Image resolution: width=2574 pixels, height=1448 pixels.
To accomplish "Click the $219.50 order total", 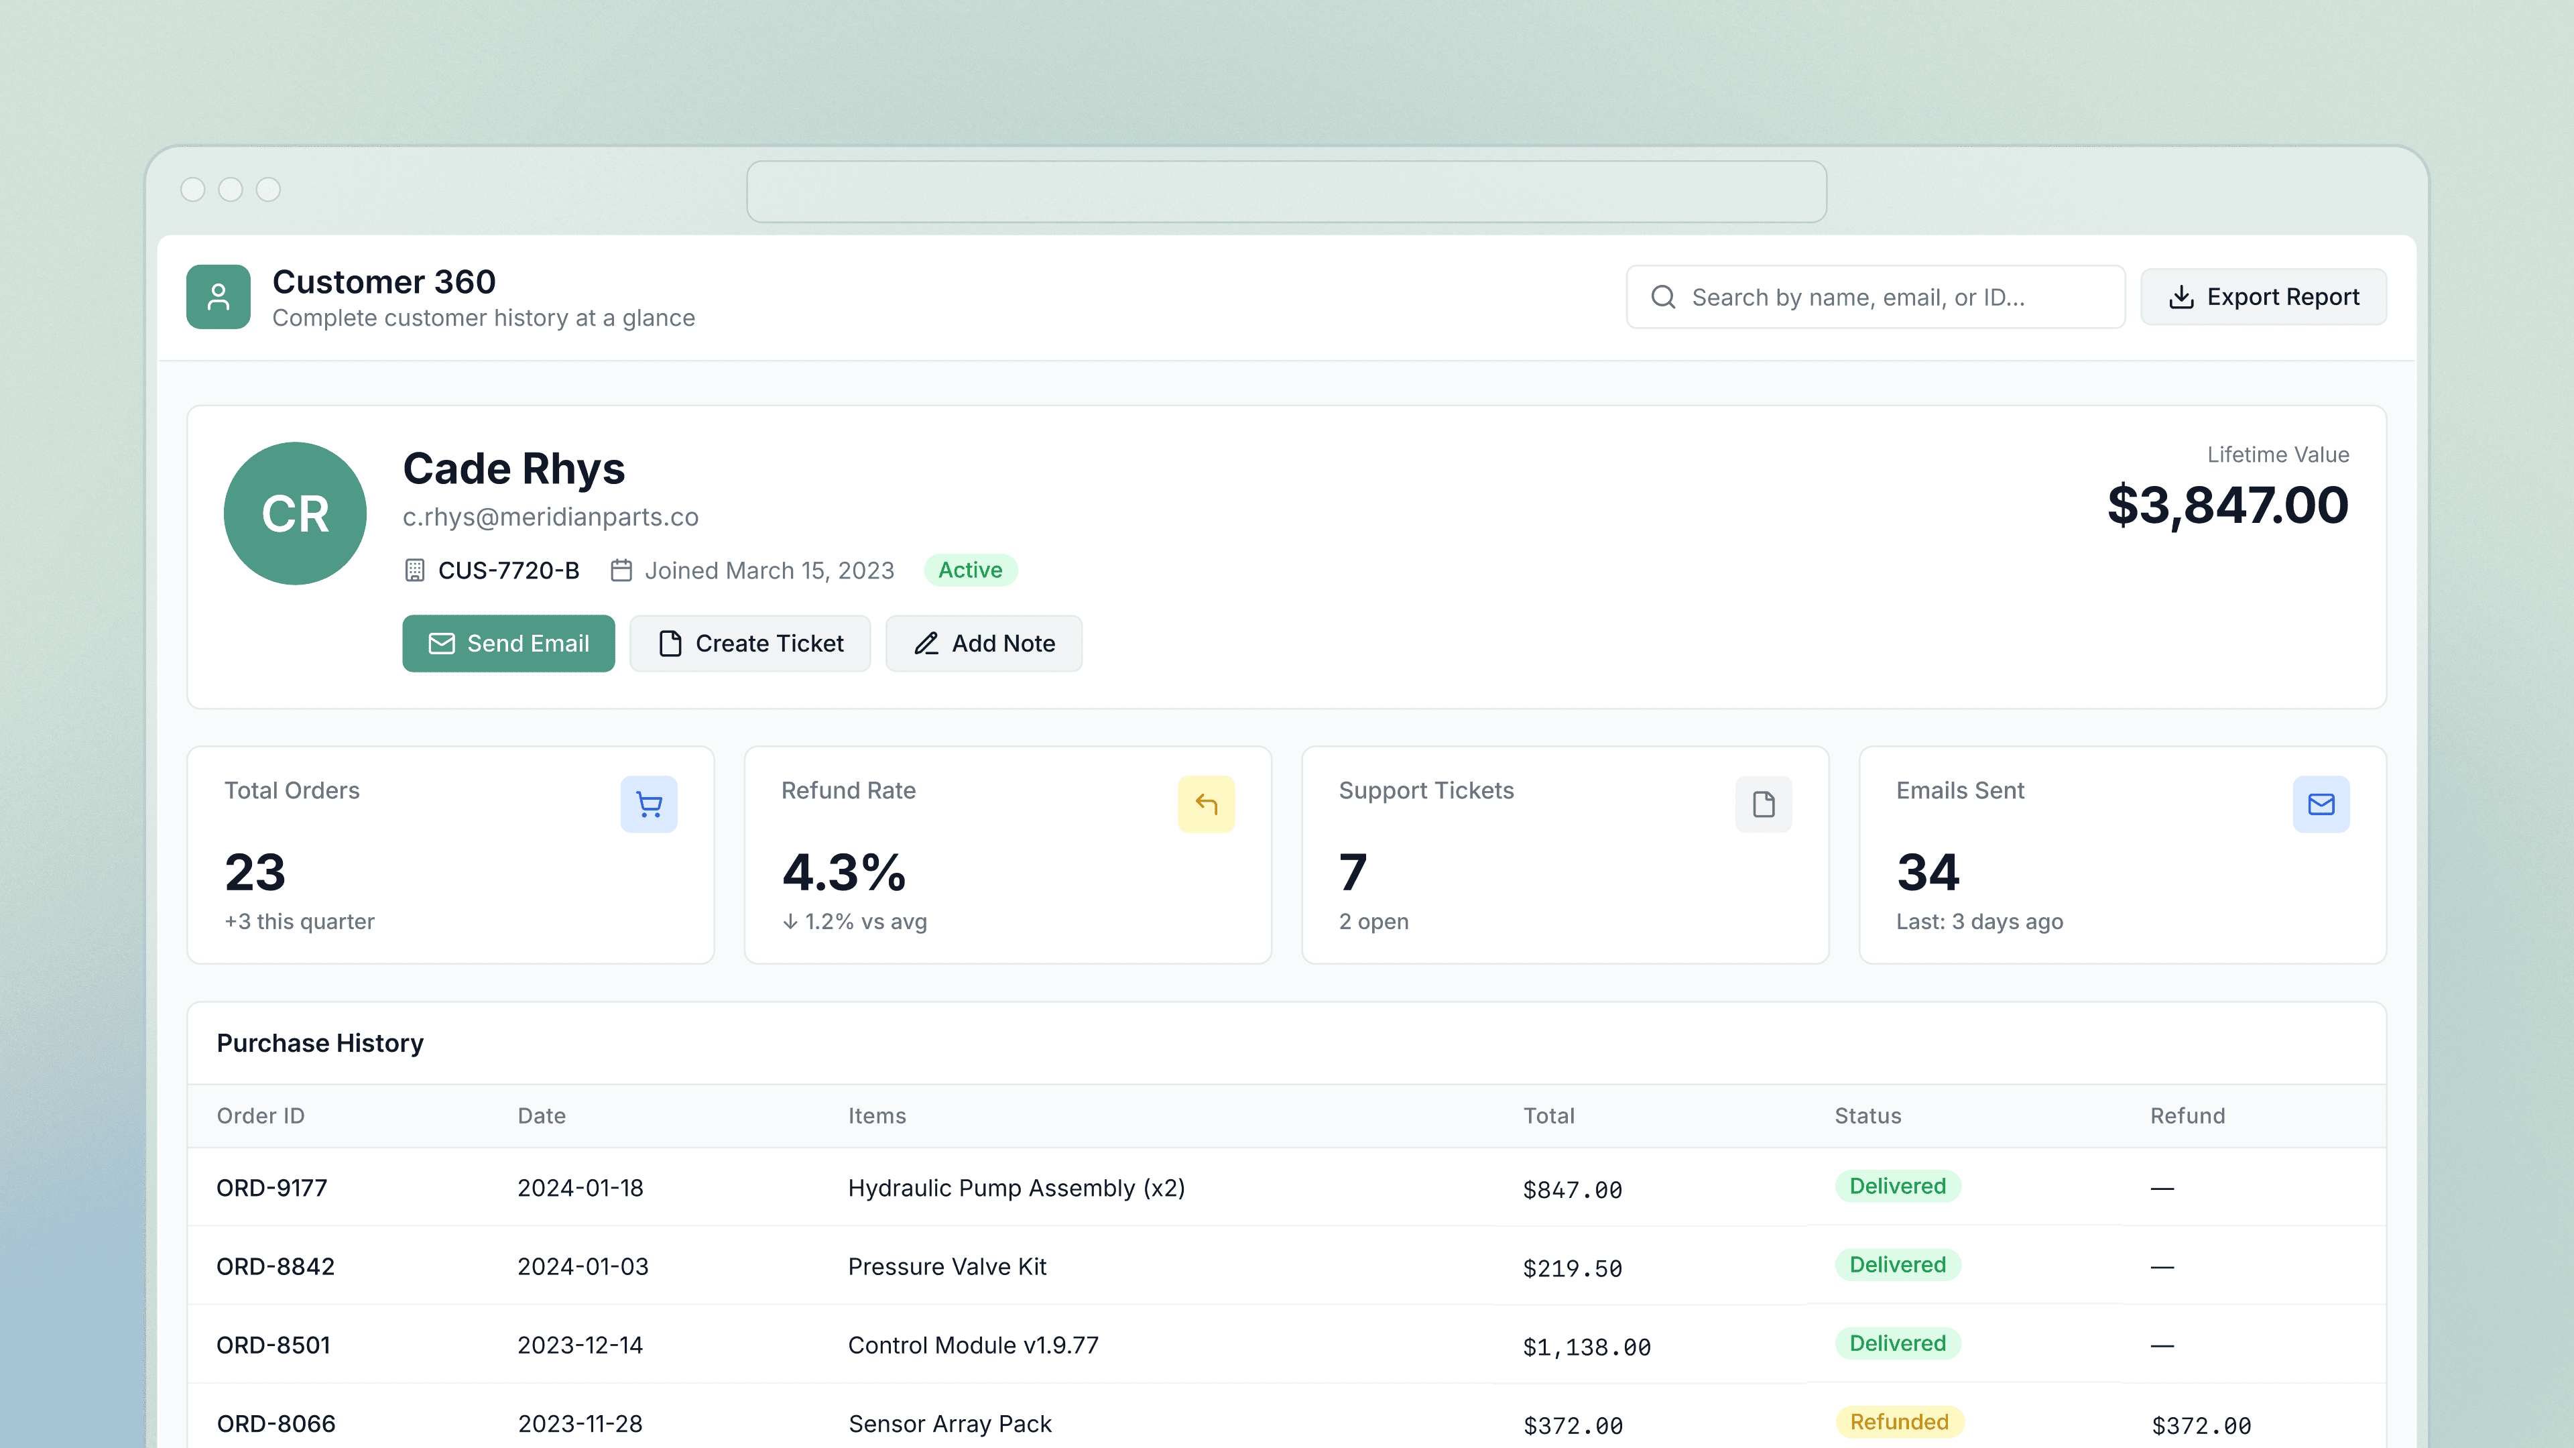I will (x=1573, y=1269).
